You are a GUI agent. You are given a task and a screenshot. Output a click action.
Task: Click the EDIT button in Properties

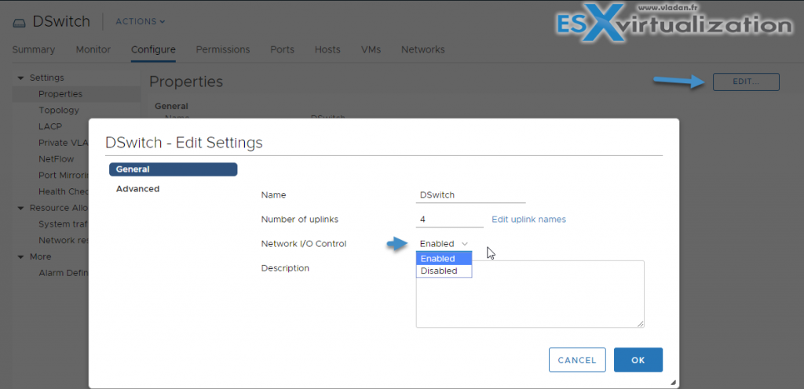745,82
